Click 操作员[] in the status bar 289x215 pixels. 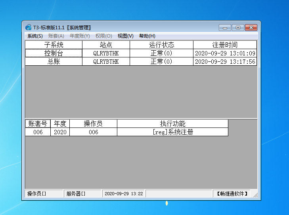coord(44,194)
